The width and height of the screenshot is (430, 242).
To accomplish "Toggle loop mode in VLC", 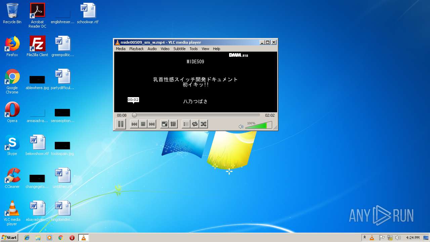I will point(195,124).
